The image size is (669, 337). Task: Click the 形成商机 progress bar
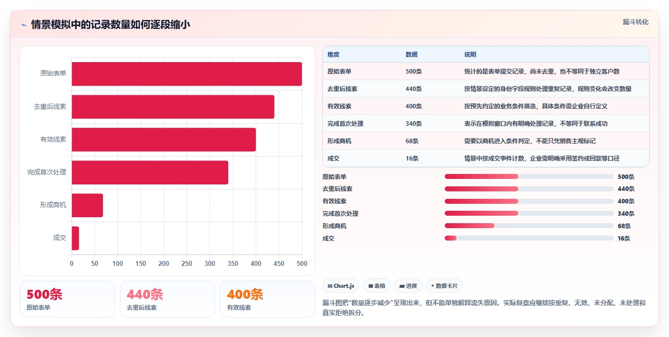529,226
